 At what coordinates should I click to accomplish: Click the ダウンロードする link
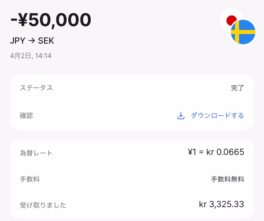[217, 115]
